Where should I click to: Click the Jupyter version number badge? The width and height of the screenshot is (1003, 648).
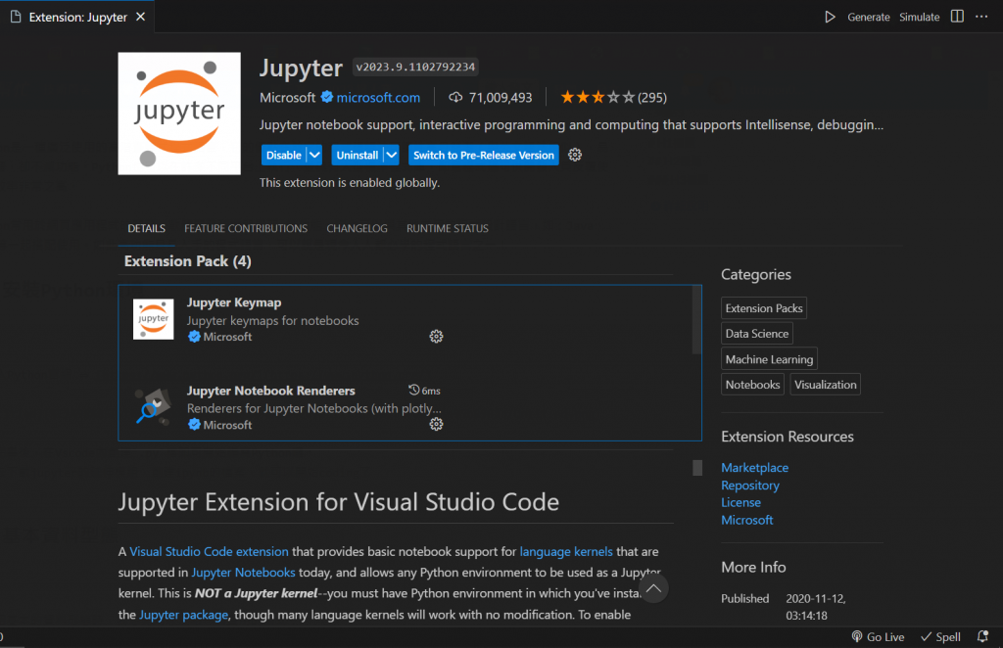pos(415,67)
